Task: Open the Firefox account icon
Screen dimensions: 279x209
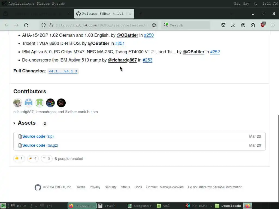Action: pyautogui.click(x=243, y=25)
